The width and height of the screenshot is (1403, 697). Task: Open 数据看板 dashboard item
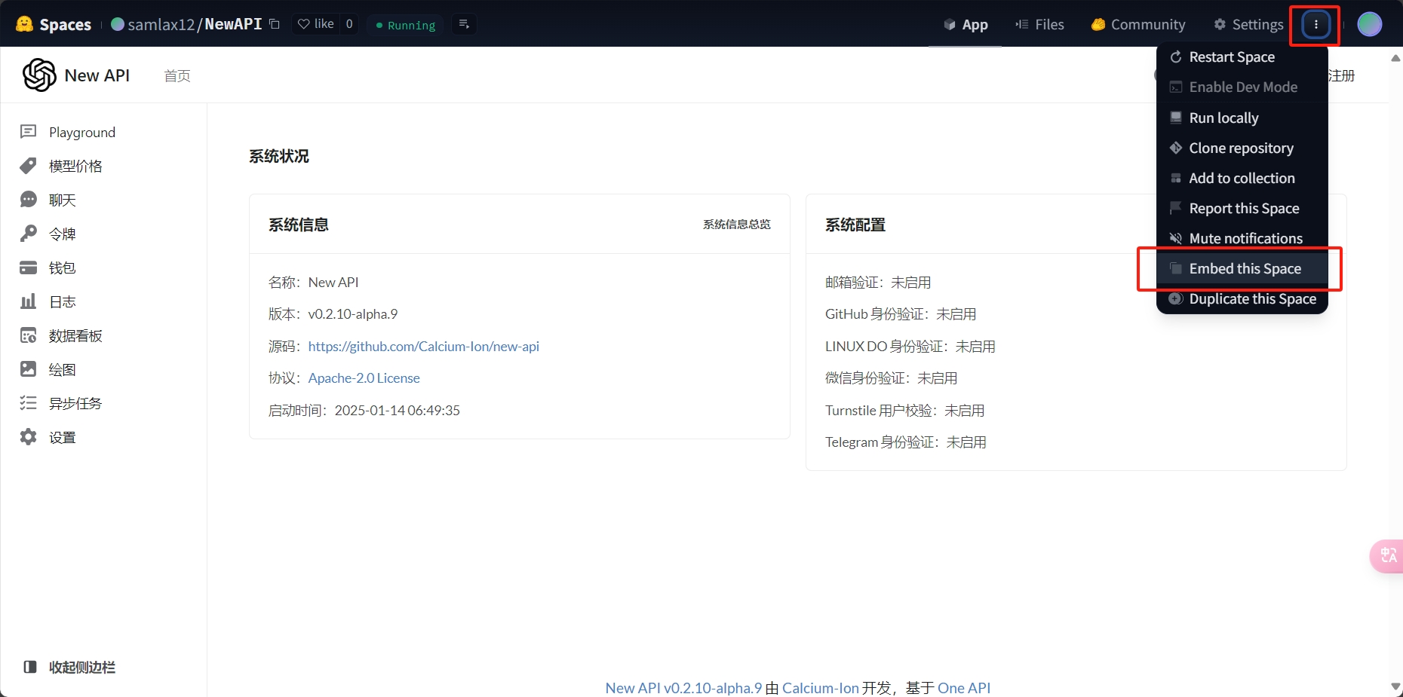tap(62, 335)
